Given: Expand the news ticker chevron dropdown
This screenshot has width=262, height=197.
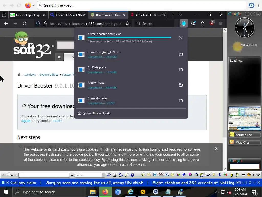Looking at the screenshot, I should [254, 183].
